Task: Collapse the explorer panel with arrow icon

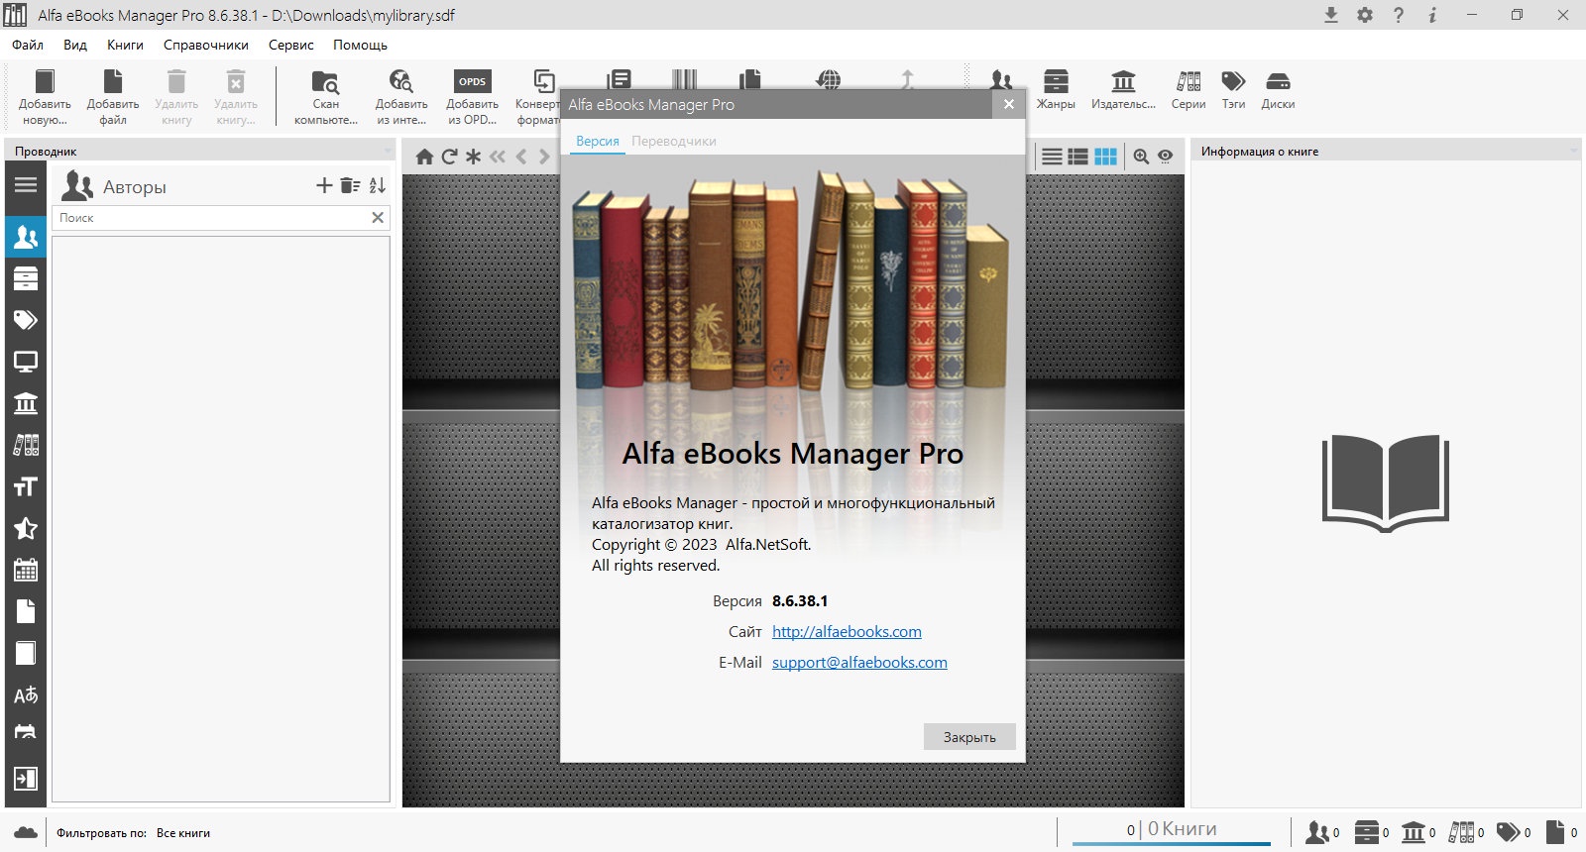Action: (26, 779)
